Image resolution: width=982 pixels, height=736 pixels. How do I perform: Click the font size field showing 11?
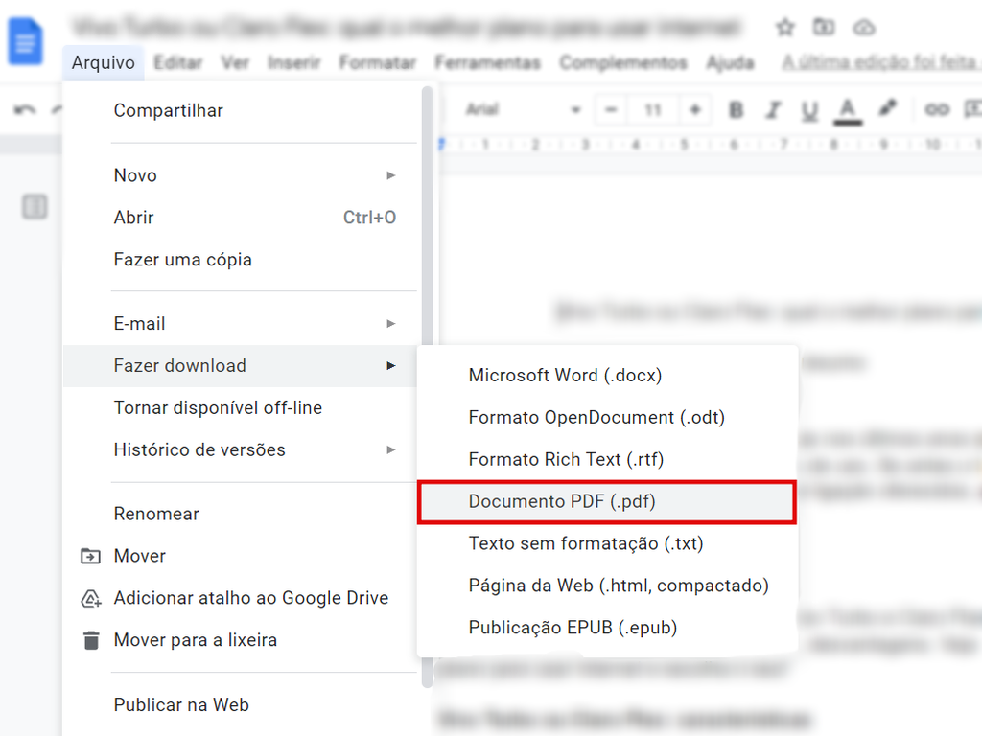click(652, 110)
